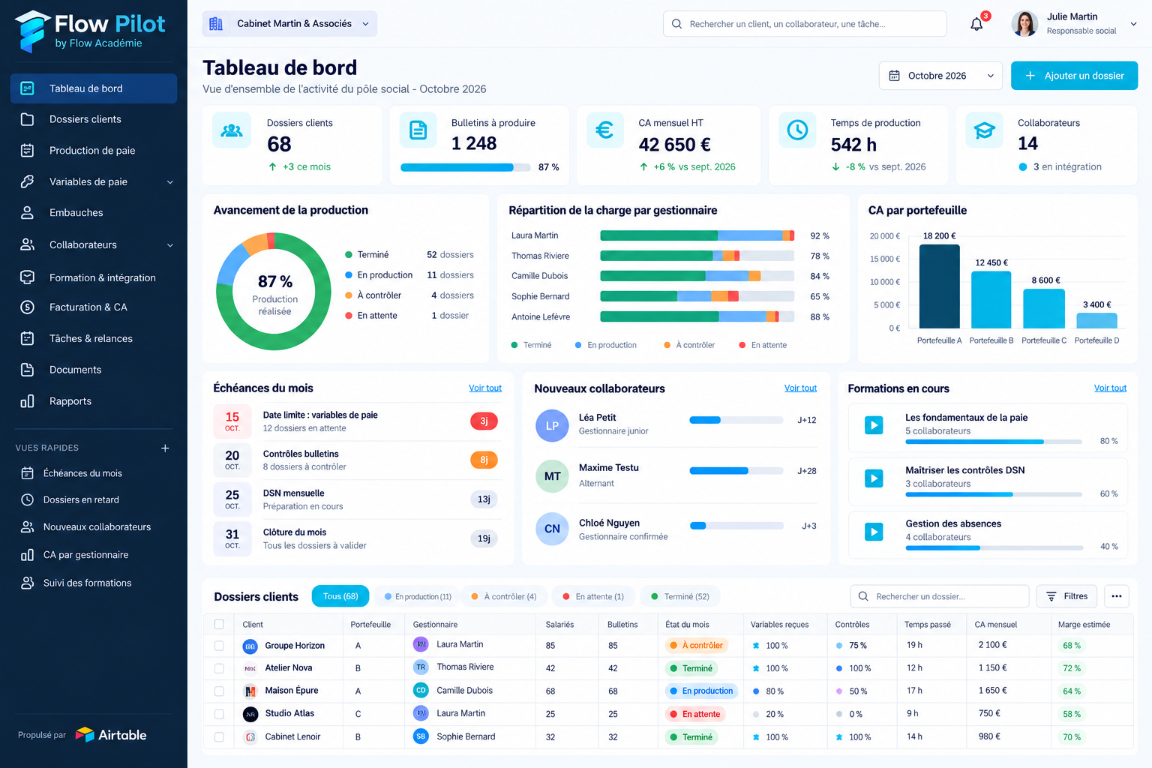Select the En production (11) filter tab
Viewport: 1152px width, 768px height.
[x=418, y=597]
